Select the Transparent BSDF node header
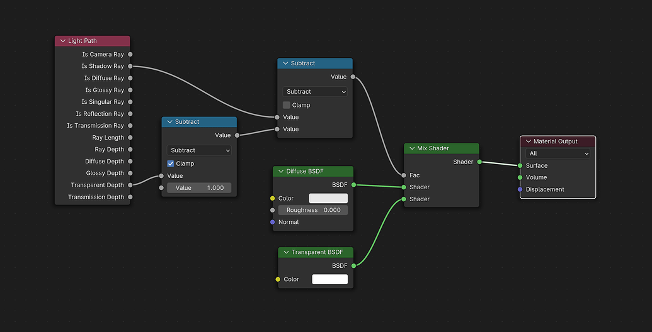Screen dimensions: 652x332 coord(316,252)
